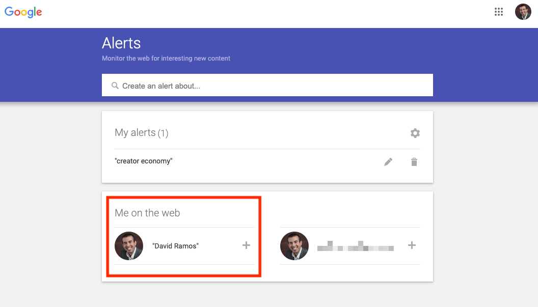
Task: Click the "Monitor the web" subtitle text
Action: click(x=166, y=58)
